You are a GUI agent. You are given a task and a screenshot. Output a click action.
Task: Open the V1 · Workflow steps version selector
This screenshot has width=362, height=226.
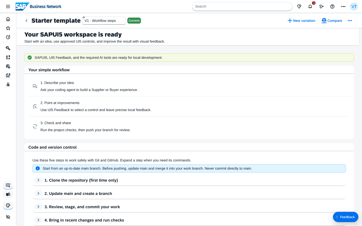pos(104,21)
